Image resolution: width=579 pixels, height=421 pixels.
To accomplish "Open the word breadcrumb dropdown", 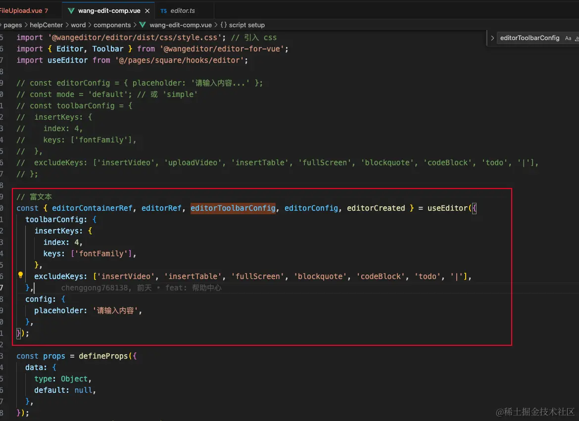I will pos(78,25).
